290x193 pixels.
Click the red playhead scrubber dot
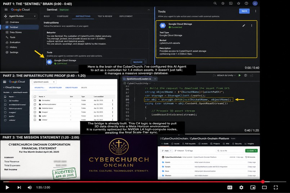click(263, 182)
